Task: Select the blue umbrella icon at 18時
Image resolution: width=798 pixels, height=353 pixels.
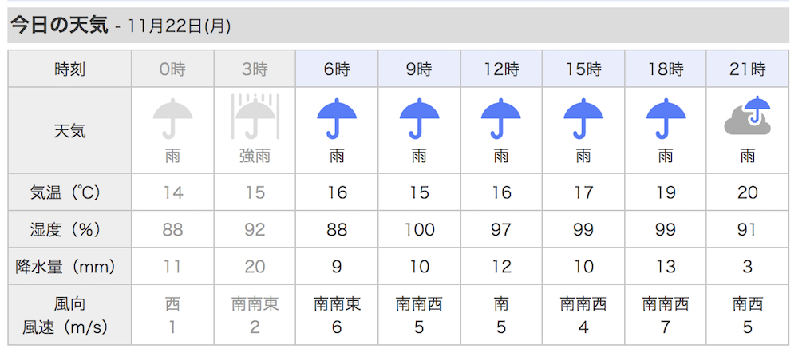Action: (x=666, y=119)
